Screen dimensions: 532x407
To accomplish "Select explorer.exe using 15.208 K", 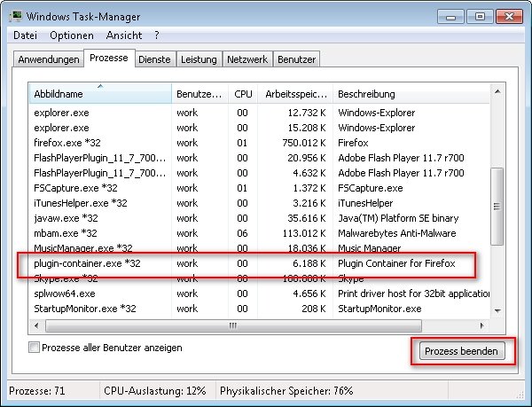I will pyautogui.click(x=260, y=128).
